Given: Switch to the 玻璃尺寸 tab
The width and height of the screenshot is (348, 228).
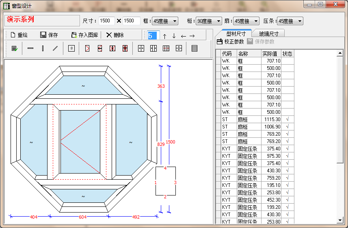Looking at the screenshot, I should pos(268,34).
